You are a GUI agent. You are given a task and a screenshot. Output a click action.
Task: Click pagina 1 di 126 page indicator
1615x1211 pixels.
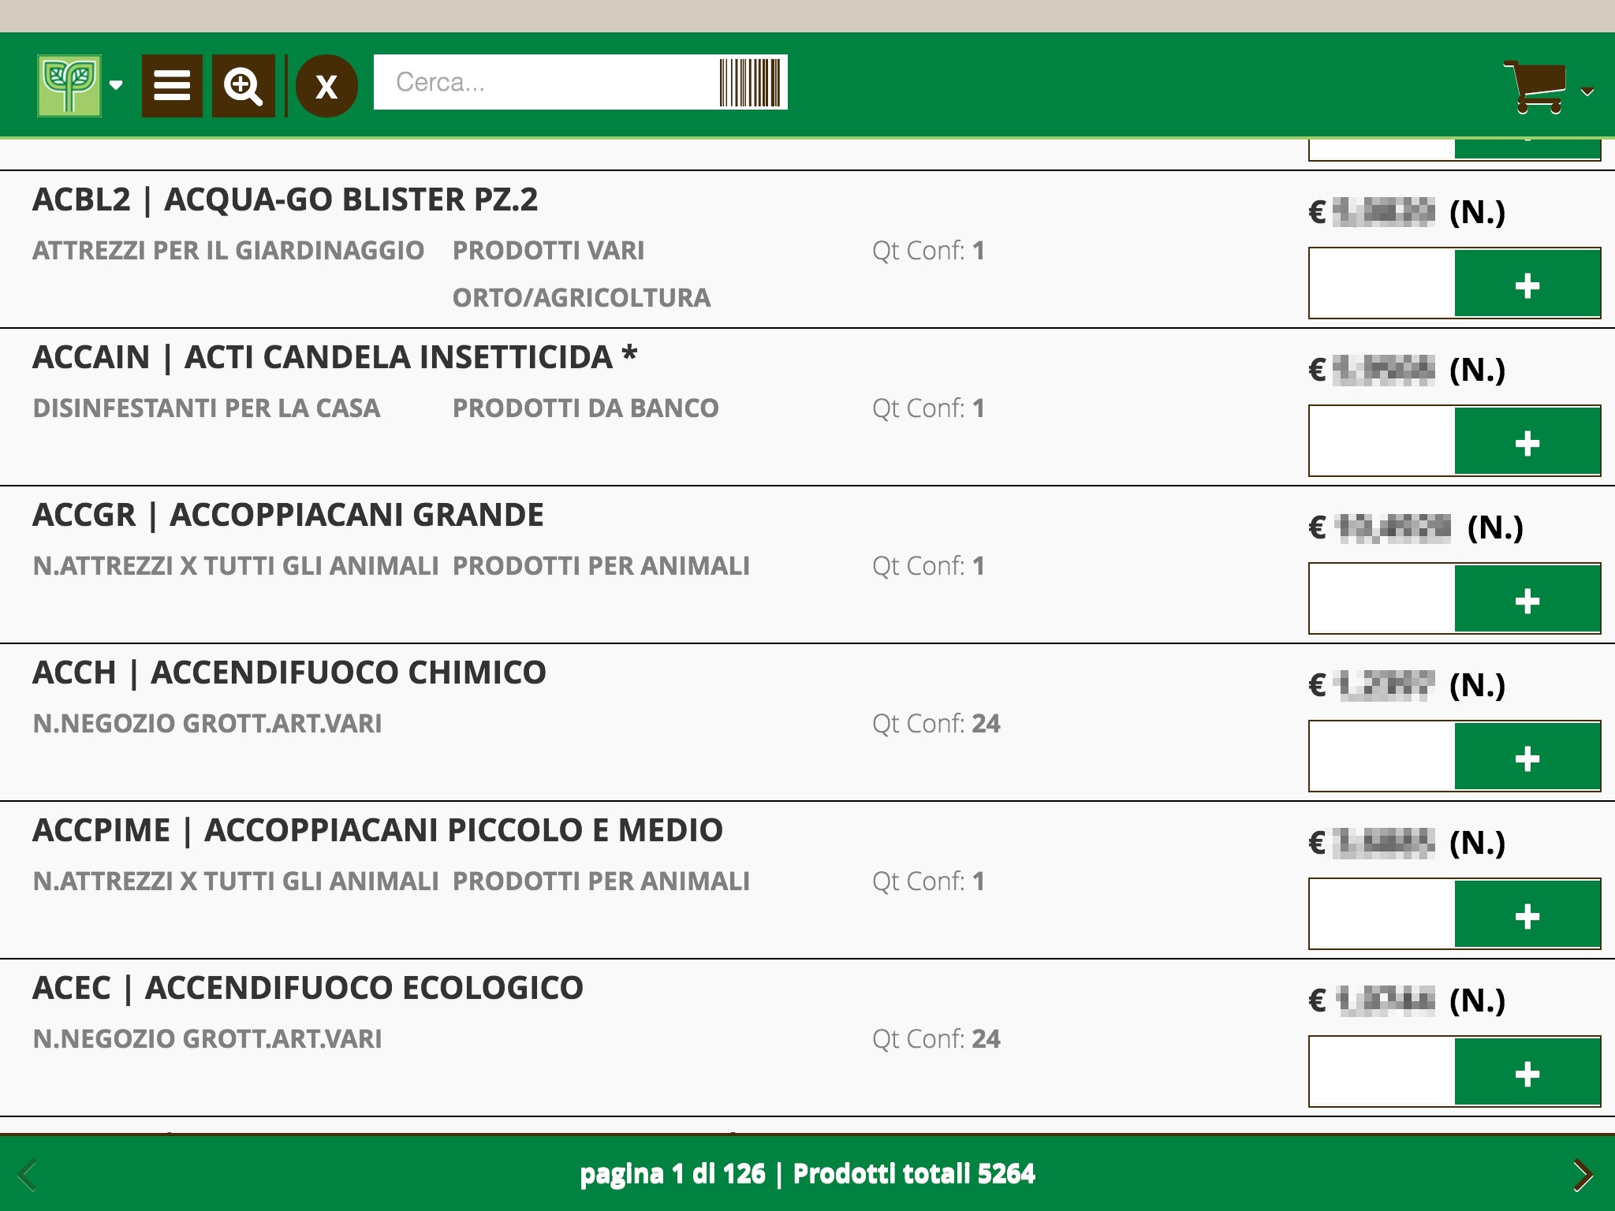pyautogui.click(x=673, y=1174)
